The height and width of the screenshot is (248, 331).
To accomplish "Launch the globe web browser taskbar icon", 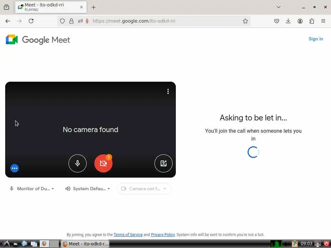I will point(24,244).
